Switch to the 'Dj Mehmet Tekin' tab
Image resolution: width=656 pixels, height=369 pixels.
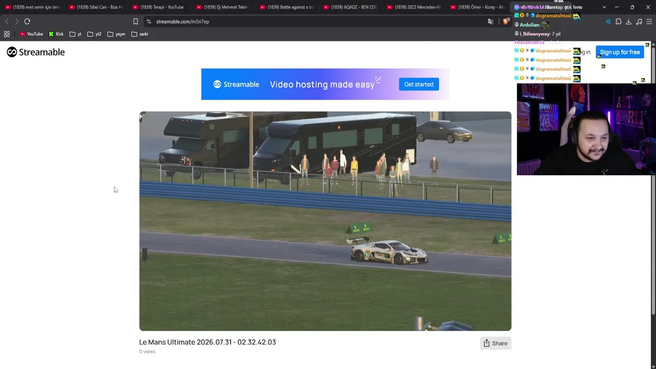223,7
